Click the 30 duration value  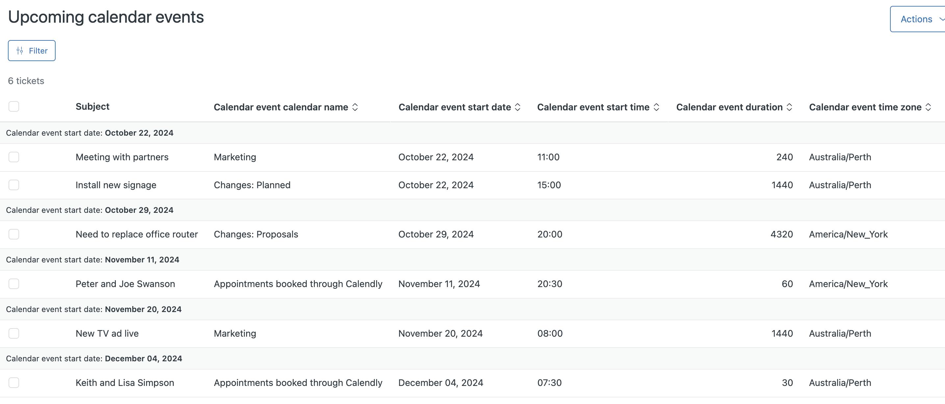click(787, 383)
